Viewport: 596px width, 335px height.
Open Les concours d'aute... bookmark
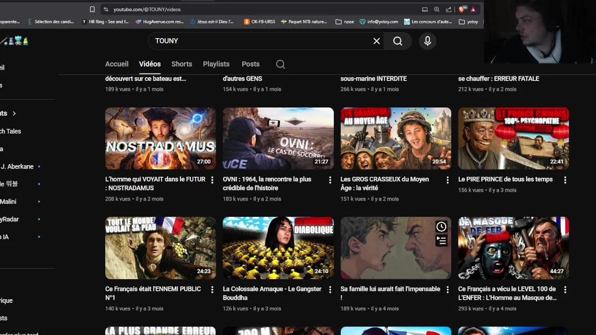point(428,21)
